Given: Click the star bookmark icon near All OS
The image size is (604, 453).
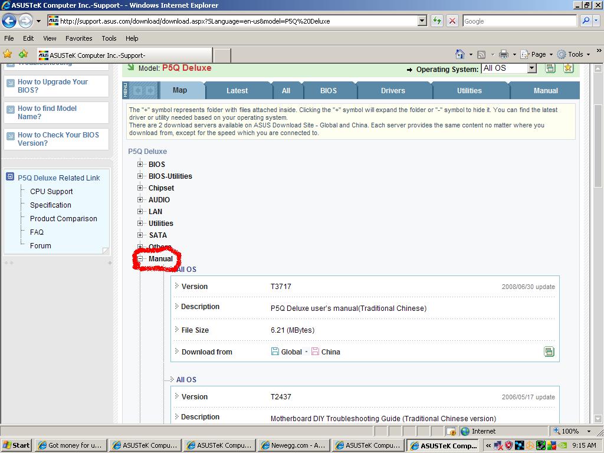Looking at the screenshot, I should point(568,68).
